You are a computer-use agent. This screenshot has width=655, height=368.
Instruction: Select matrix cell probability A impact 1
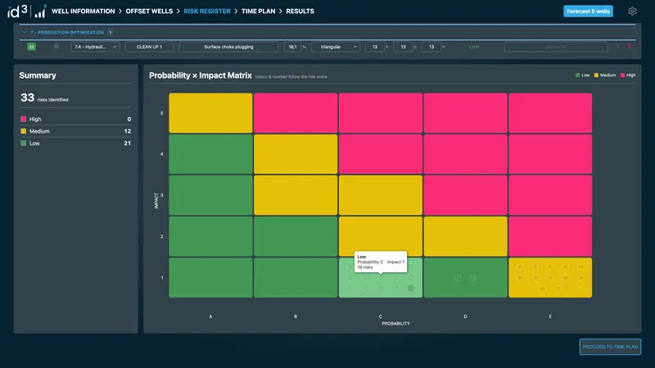coord(210,277)
